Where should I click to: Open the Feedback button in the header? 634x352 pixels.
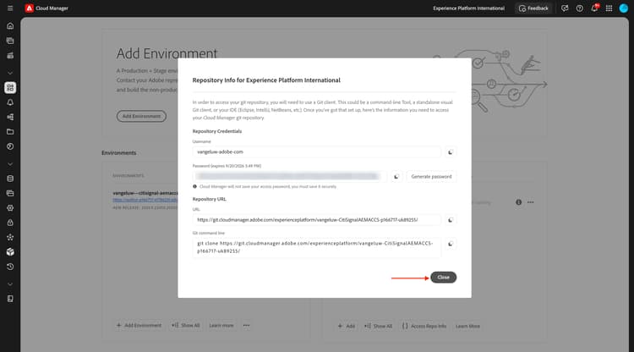(533, 8)
